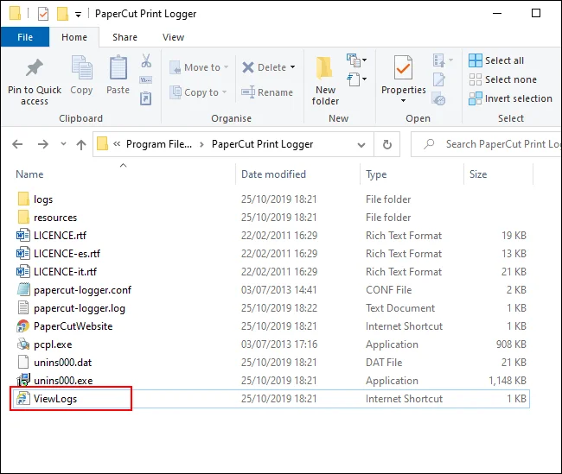Image resolution: width=562 pixels, height=474 pixels.
Task: Click the Paste shortcut icon
Action: 146,98
